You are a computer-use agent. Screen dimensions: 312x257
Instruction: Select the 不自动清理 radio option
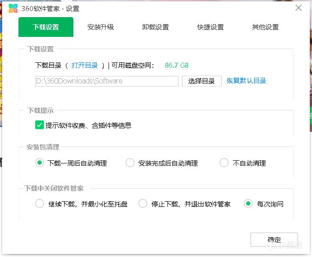pyautogui.click(x=224, y=163)
